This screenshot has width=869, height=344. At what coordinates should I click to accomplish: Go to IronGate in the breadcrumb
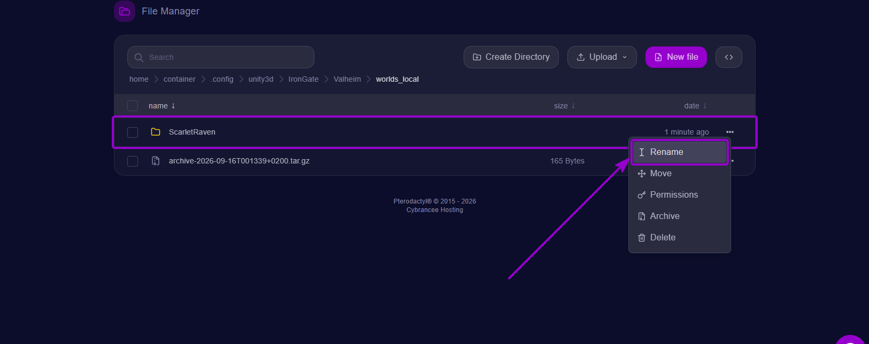[303, 79]
